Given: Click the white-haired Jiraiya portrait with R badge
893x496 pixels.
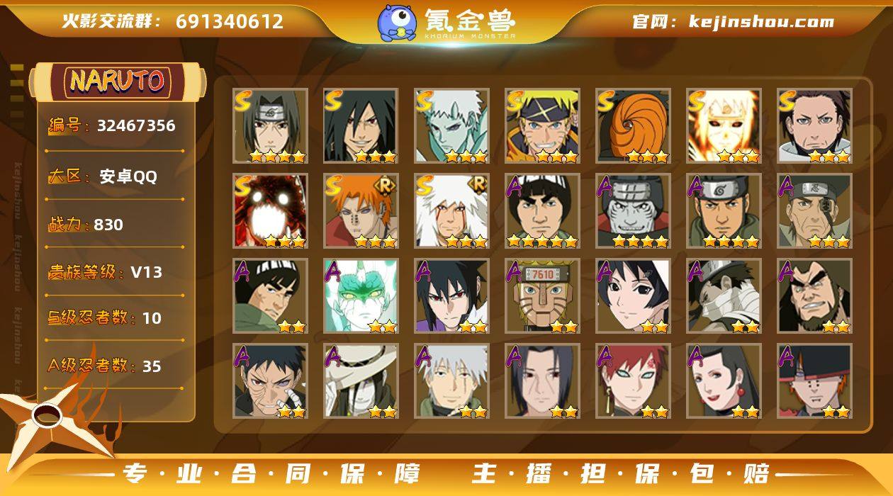Looking at the screenshot, I should pyautogui.click(x=451, y=210).
